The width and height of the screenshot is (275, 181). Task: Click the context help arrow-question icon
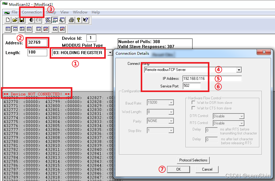click(x=86, y=20)
